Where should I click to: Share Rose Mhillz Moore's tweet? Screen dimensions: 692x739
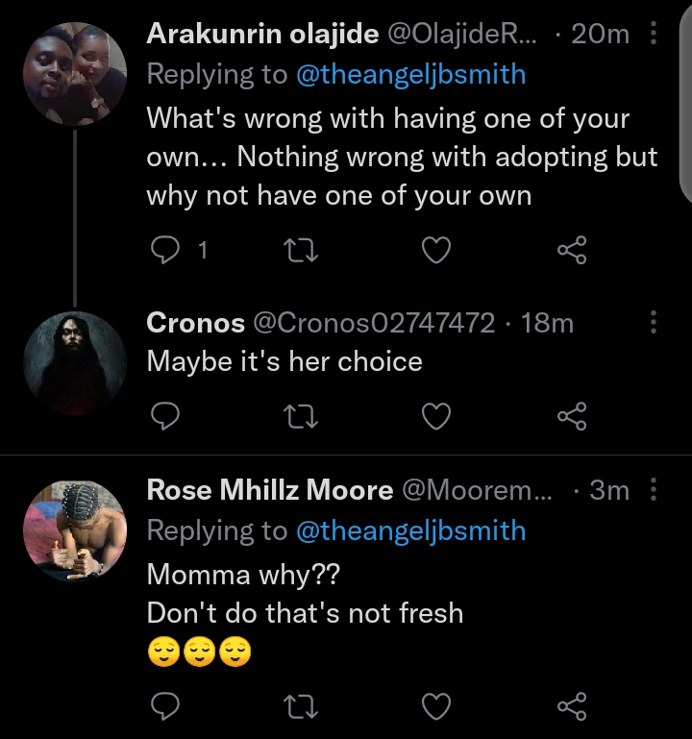coord(572,707)
